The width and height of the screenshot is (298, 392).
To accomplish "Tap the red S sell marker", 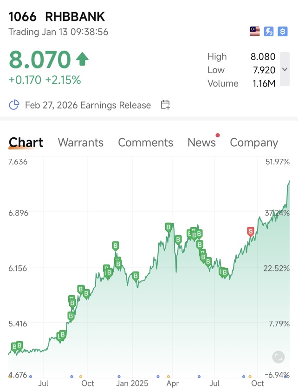I will (x=250, y=231).
